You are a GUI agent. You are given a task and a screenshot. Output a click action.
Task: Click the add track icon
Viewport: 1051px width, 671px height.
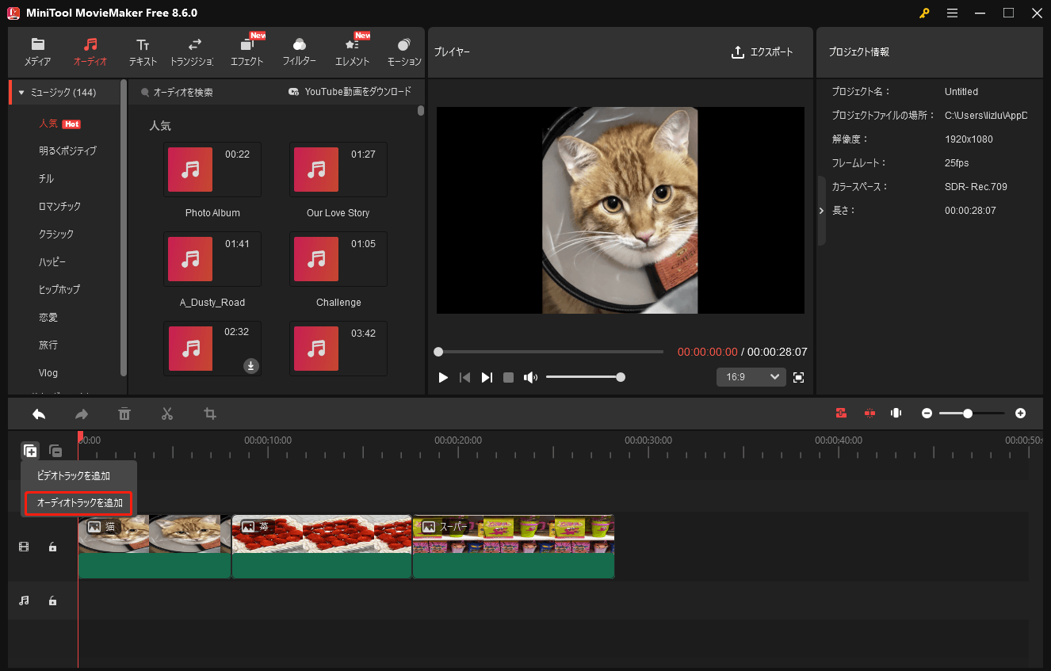[29, 451]
